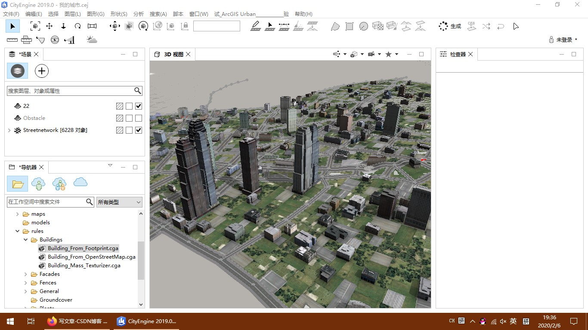588x330 pixels.
Task: Click the assign CGA rule file icon
Action: 471,26
